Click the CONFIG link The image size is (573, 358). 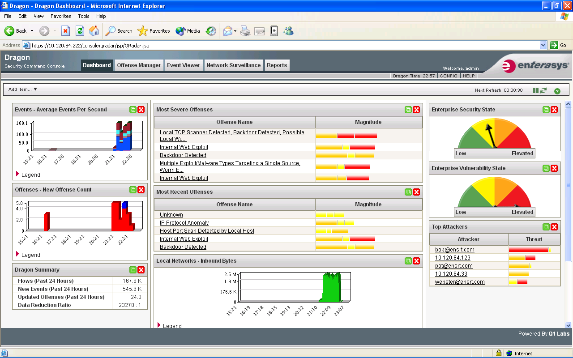tap(449, 76)
